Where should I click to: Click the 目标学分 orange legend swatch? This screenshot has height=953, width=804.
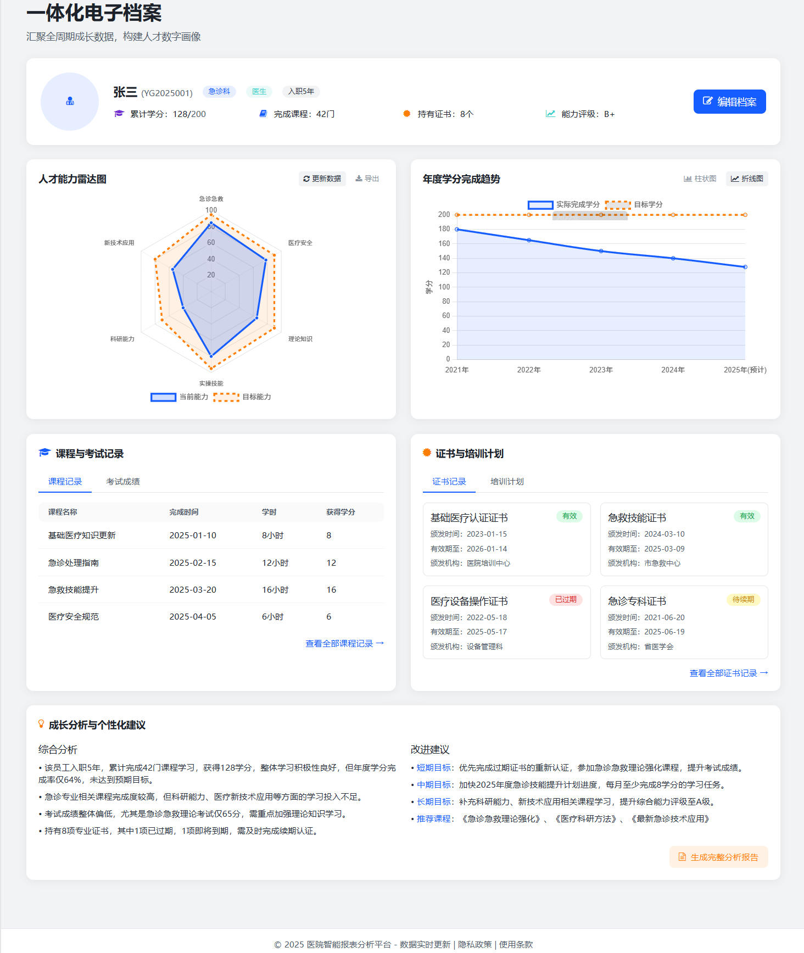[x=618, y=205]
